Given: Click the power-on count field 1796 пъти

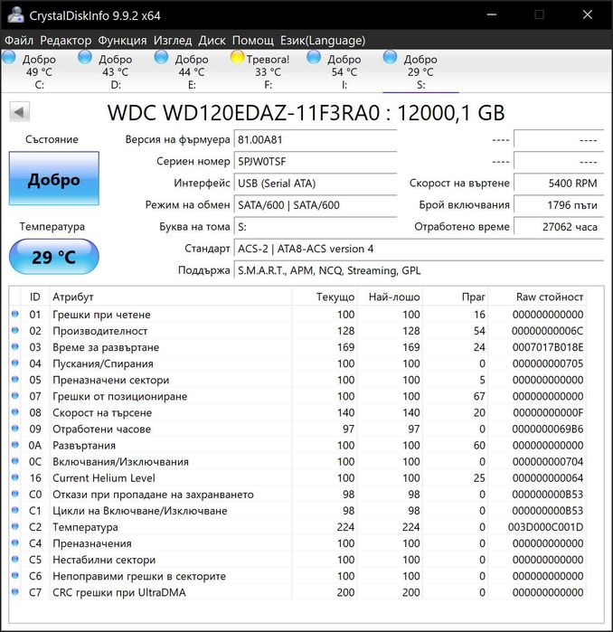Looking at the screenshot, I should point(559,205).
